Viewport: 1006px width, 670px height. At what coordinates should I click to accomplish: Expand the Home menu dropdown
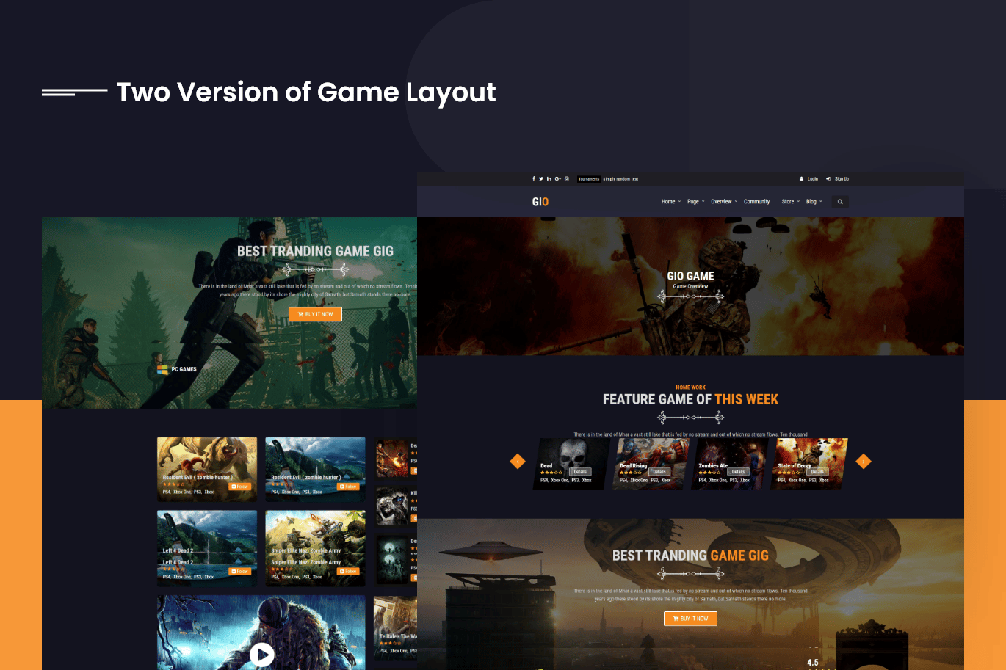tap(671, 201)
